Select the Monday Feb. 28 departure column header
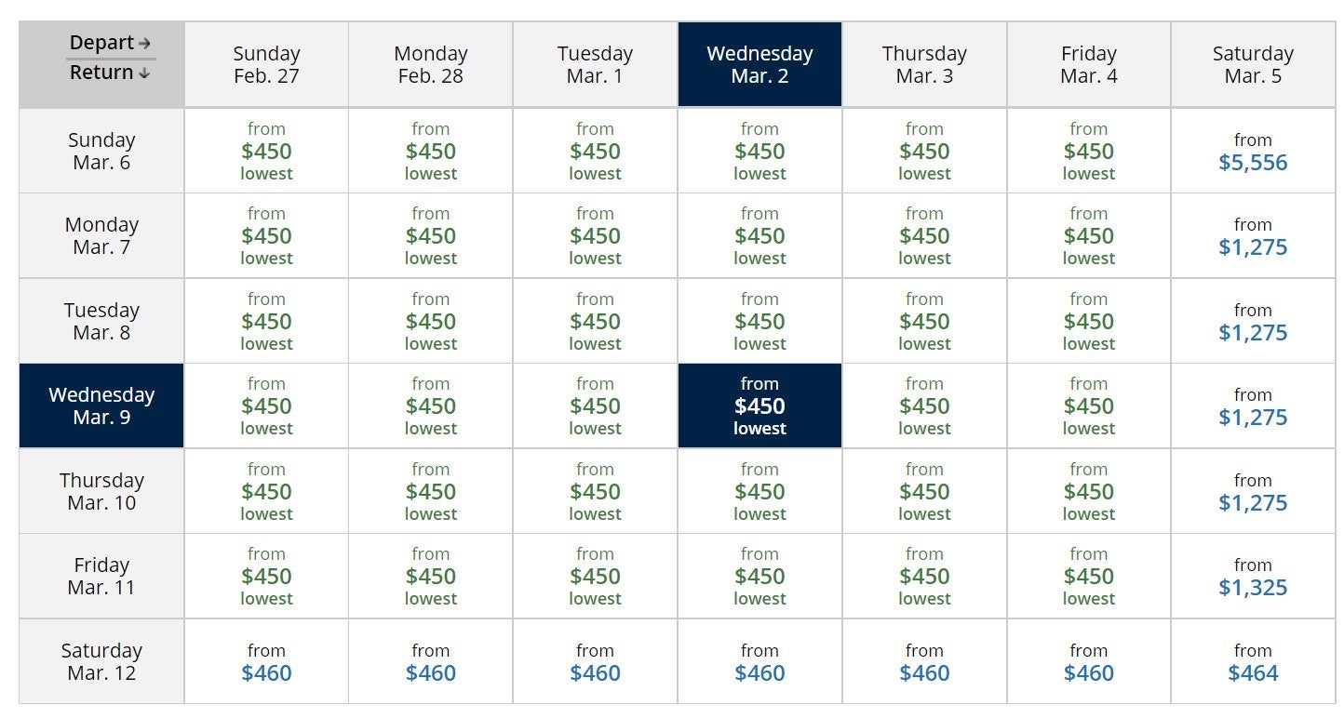This screenshot has height=718, width=1344. pos(431,65)
